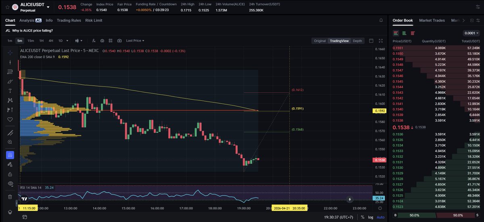Open the object tree layers icon
Viewport: 484px width, 222px height.
10,212
